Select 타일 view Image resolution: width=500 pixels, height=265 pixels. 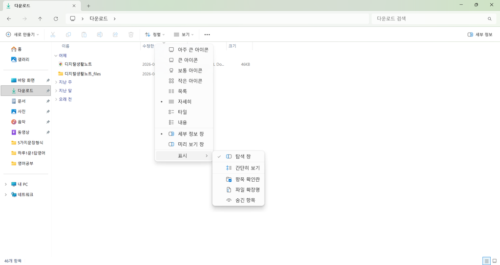click(184, 112)
